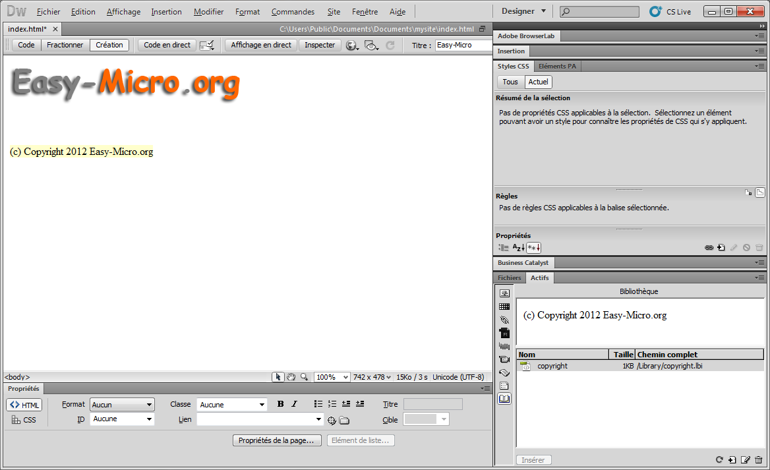Toggle Italic formatting
Screen dimensions: 770x470
click(294, 403)
